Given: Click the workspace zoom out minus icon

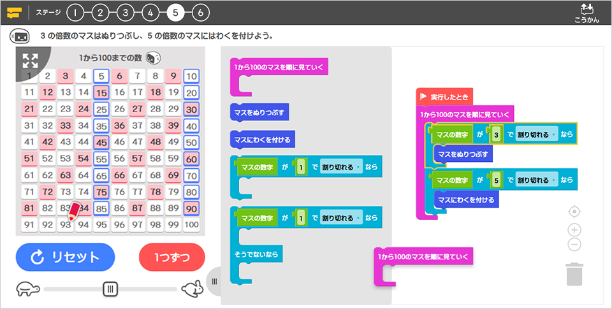Looking at the screenshot, I should [574, 244].
